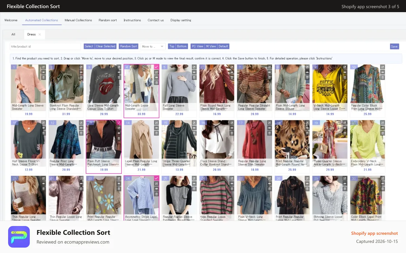The height and width of the screenshot is (253, 406).
Task: Edit product 1 Mid-Length Long Sleeve Sweater
Action: 43,67
